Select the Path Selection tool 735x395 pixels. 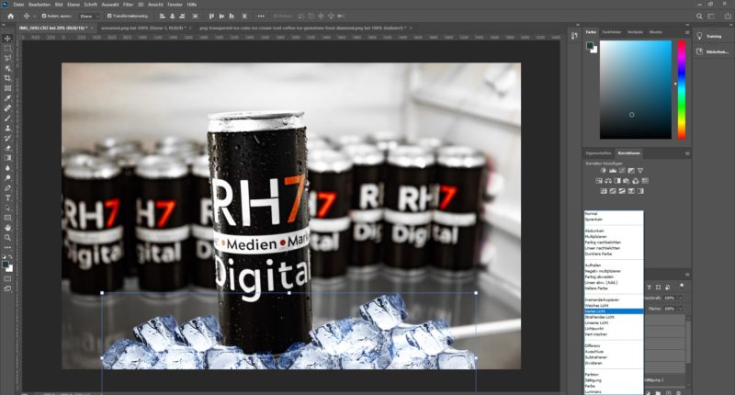pyautogui.click(x=7, y=208)
